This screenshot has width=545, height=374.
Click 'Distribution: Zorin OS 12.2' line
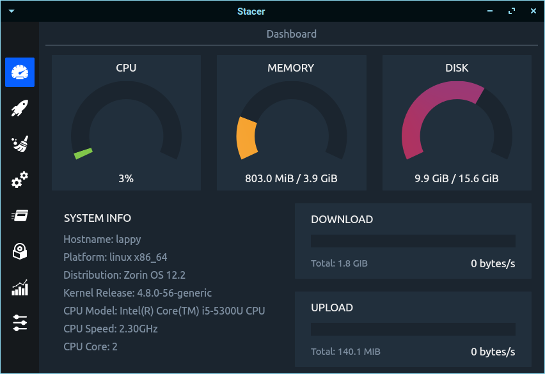(125, 275)
